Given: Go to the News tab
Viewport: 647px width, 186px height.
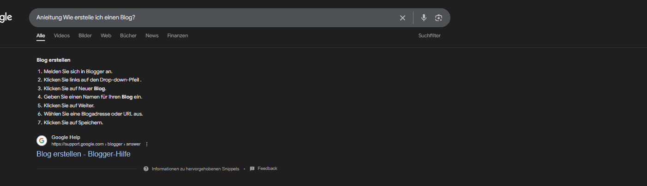Looking at the screenshot, I should pyautogui.click(x=152, y=35).
